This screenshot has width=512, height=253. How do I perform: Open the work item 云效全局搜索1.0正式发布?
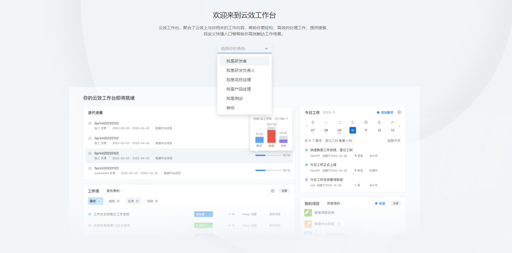coord(112,225)
